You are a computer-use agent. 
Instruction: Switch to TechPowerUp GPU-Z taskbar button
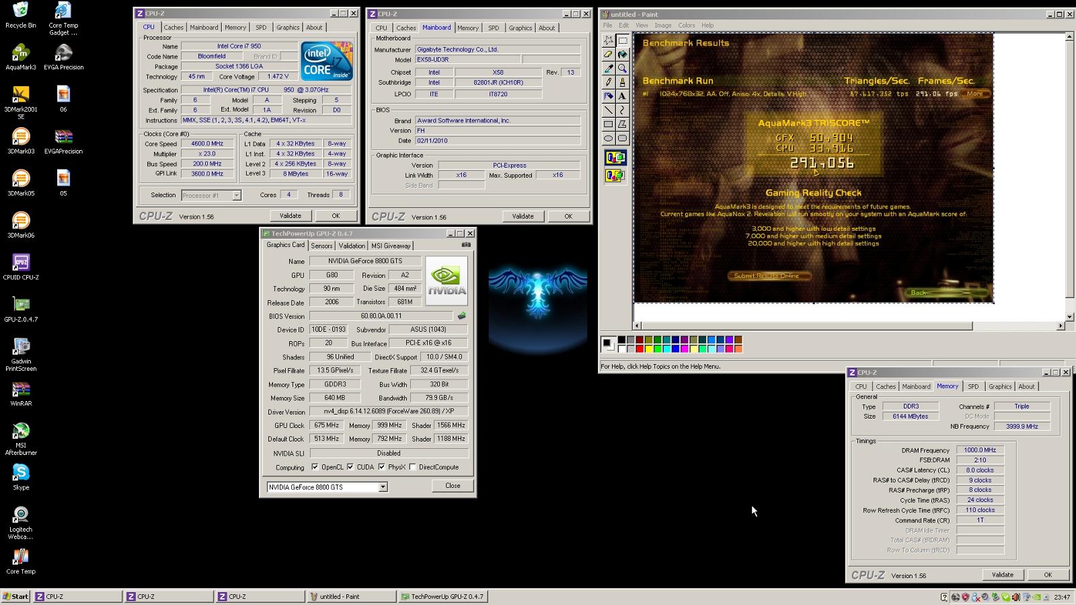pos(443,596)
